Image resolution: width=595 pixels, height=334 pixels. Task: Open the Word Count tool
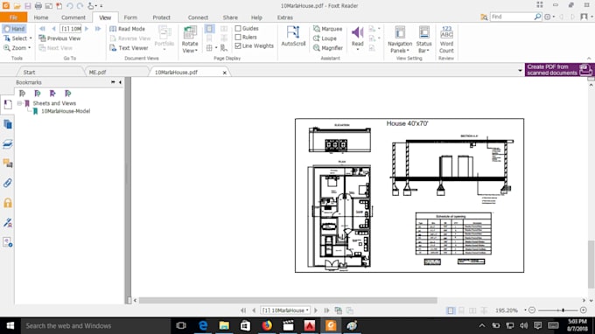click(x=446, y=39)
